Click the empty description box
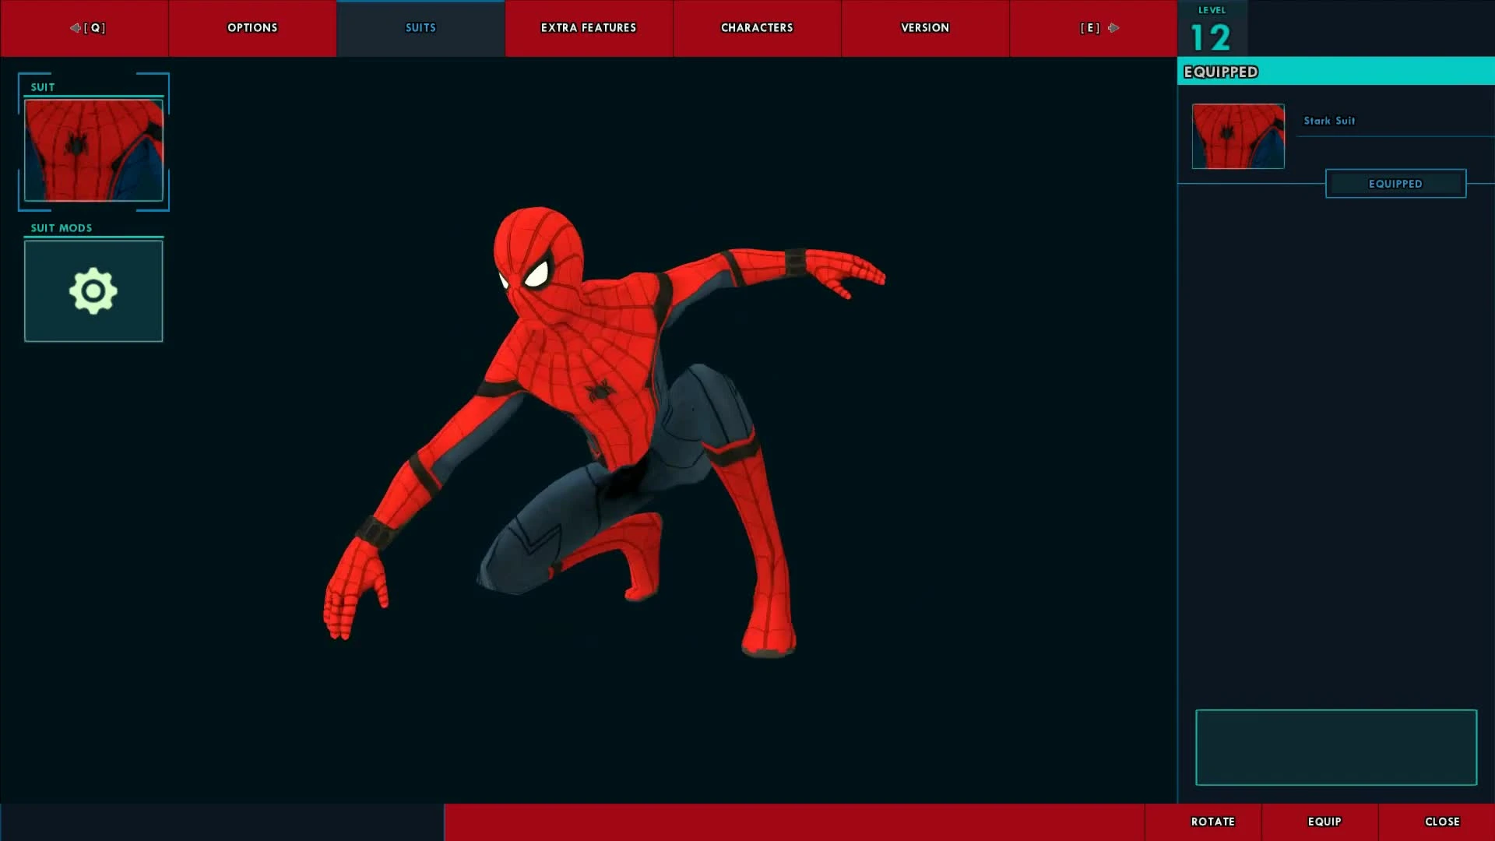Viewport: 1495px width, 841px height. [x=1336, y=748]
